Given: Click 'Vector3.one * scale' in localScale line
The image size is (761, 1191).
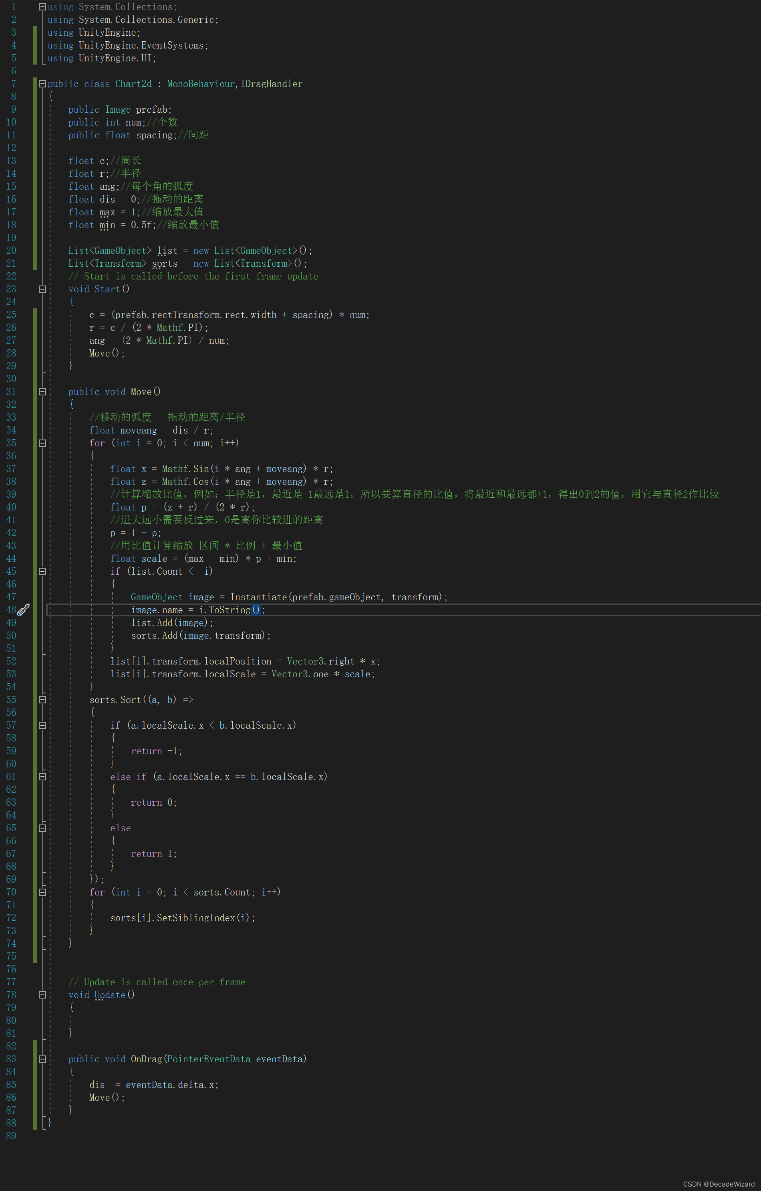Looking at the screenshot, I should (x=321, y=674).
